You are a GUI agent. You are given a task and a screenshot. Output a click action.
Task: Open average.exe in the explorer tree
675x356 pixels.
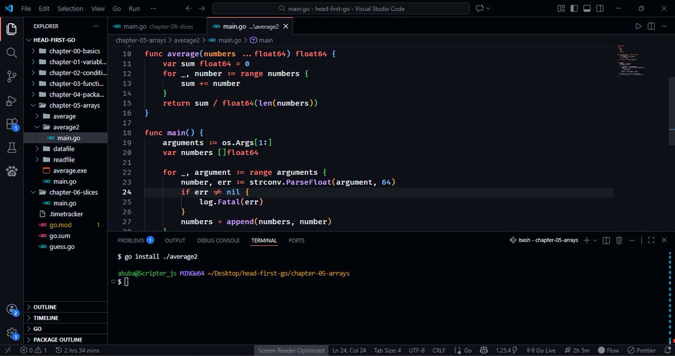tap(66, 171)
